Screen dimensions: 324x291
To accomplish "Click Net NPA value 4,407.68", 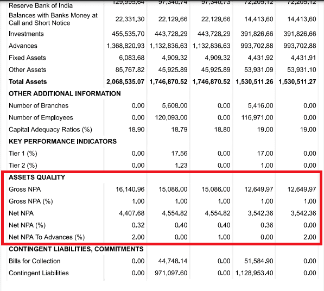I will (132, 213).
